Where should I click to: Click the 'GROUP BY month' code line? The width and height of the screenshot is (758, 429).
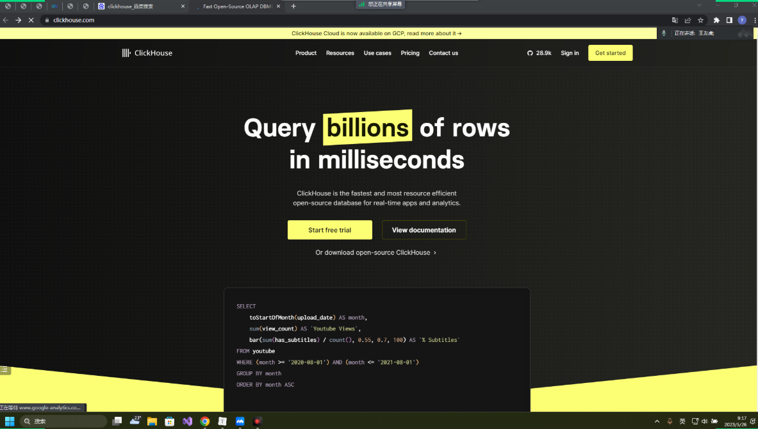(x=259, y=373)
